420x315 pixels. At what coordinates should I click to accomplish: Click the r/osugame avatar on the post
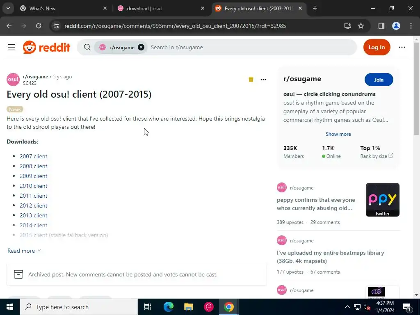point(13,80)
